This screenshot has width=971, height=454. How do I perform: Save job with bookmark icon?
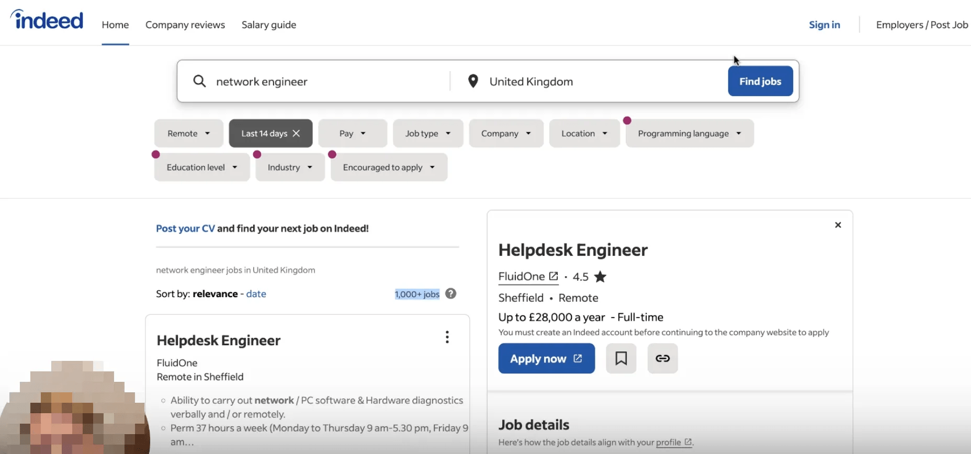pos(621,358)
